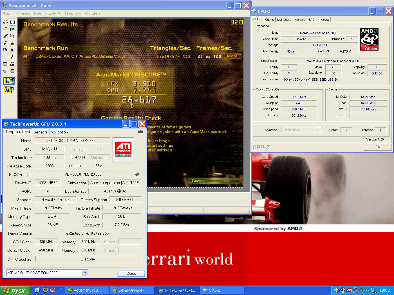This screenshot has height=295, width=394.
Task: Select the rectangular Select tool in Paint
Action: 12,22
